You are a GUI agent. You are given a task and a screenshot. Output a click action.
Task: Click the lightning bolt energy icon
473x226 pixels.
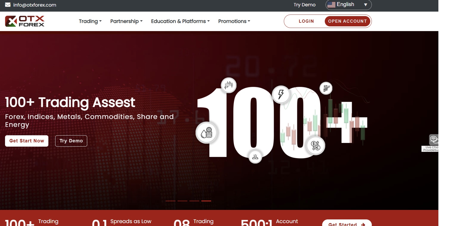point(281,94)
